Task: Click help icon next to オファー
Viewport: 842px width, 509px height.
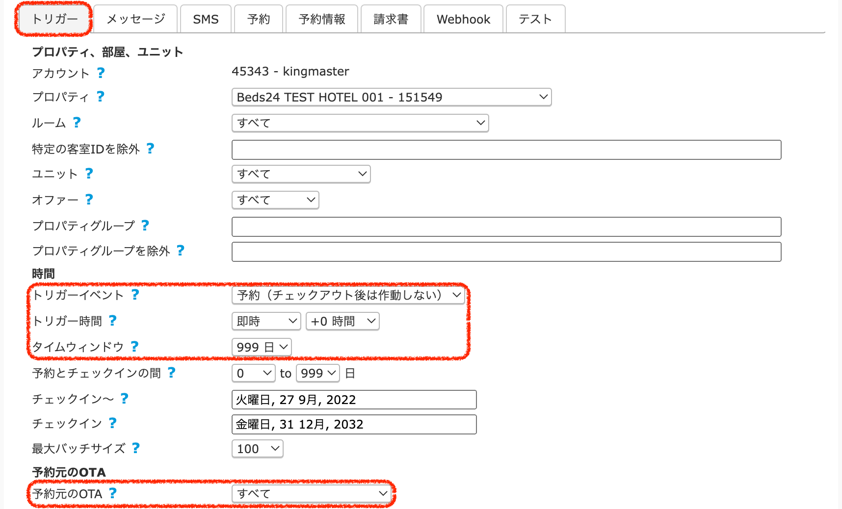Action: (89, 199)
